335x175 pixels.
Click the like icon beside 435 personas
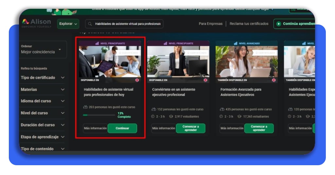[222, 109]
